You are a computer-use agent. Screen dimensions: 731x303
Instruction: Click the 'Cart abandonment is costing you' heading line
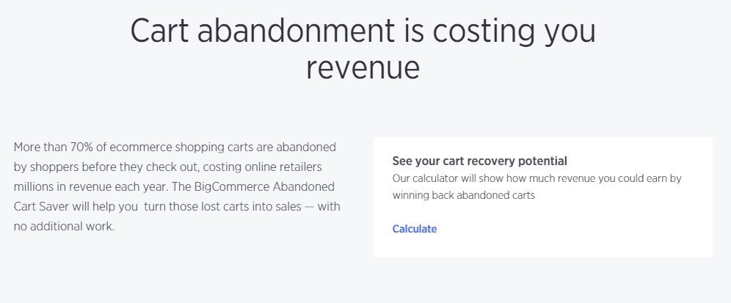(363, 31)
